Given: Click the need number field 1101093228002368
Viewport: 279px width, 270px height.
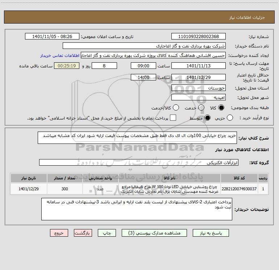Looking at the screenshot, I should coord(199,37).
